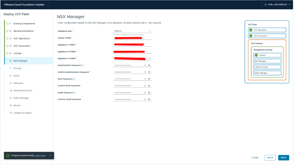Open the Hello admin@local user menu

(278, 5)
